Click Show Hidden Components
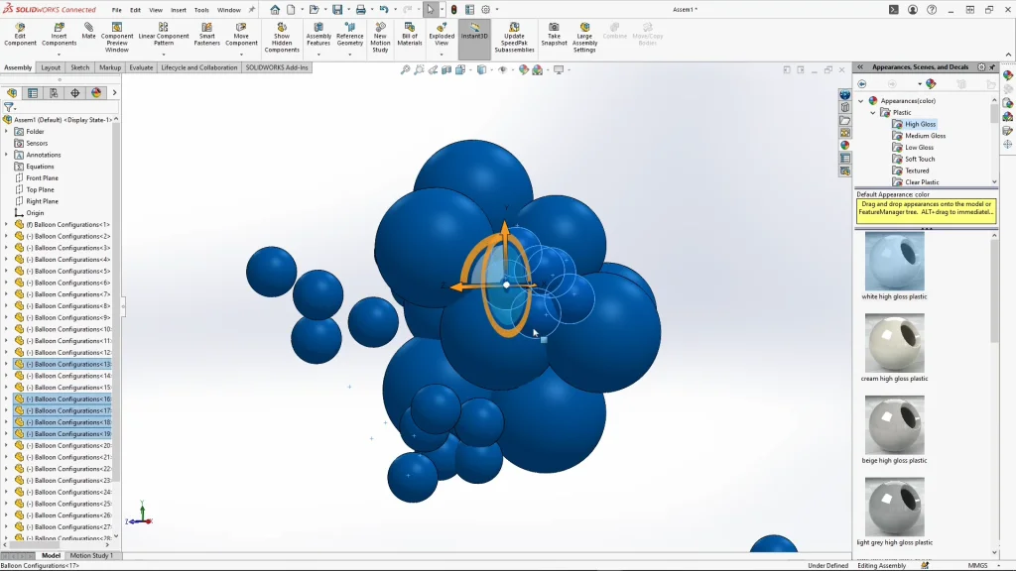The height and width of the screenshot is (571, 1016). 282,38
